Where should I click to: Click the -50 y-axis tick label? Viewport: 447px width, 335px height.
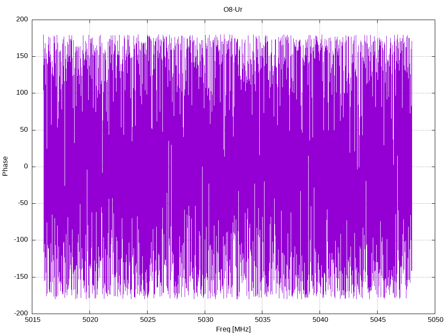tap(23, 203)
